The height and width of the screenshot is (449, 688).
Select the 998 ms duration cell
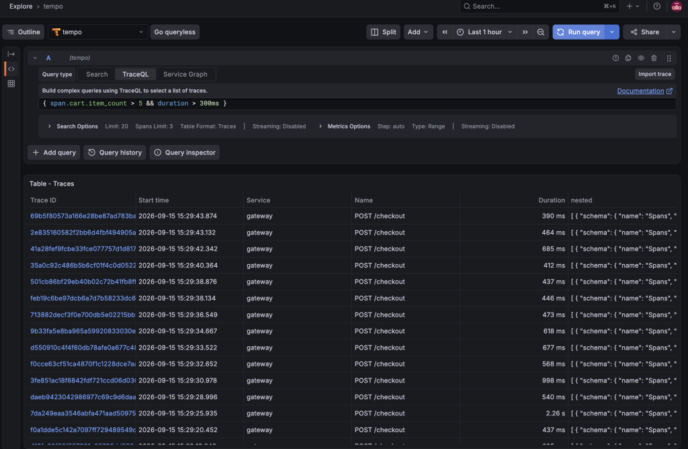pyautogui.click(x=513, y=380)
